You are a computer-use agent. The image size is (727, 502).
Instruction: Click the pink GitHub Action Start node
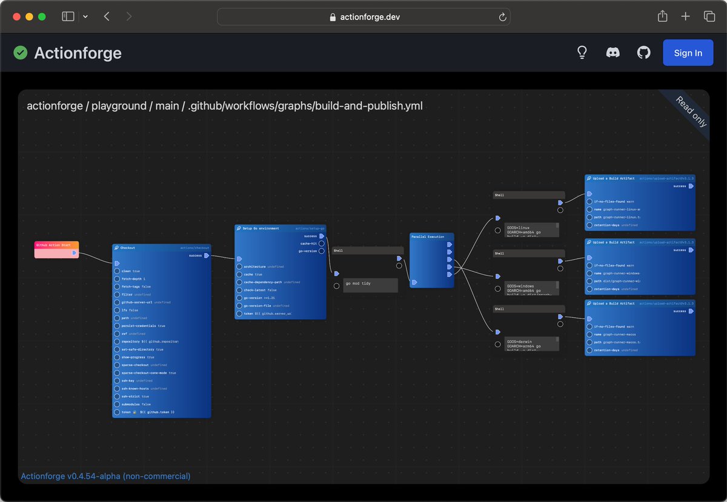point(56,249)
